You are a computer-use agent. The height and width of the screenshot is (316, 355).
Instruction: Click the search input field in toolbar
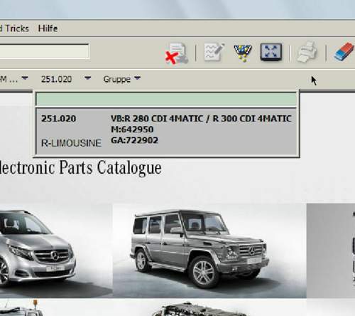tap(45, 51)
